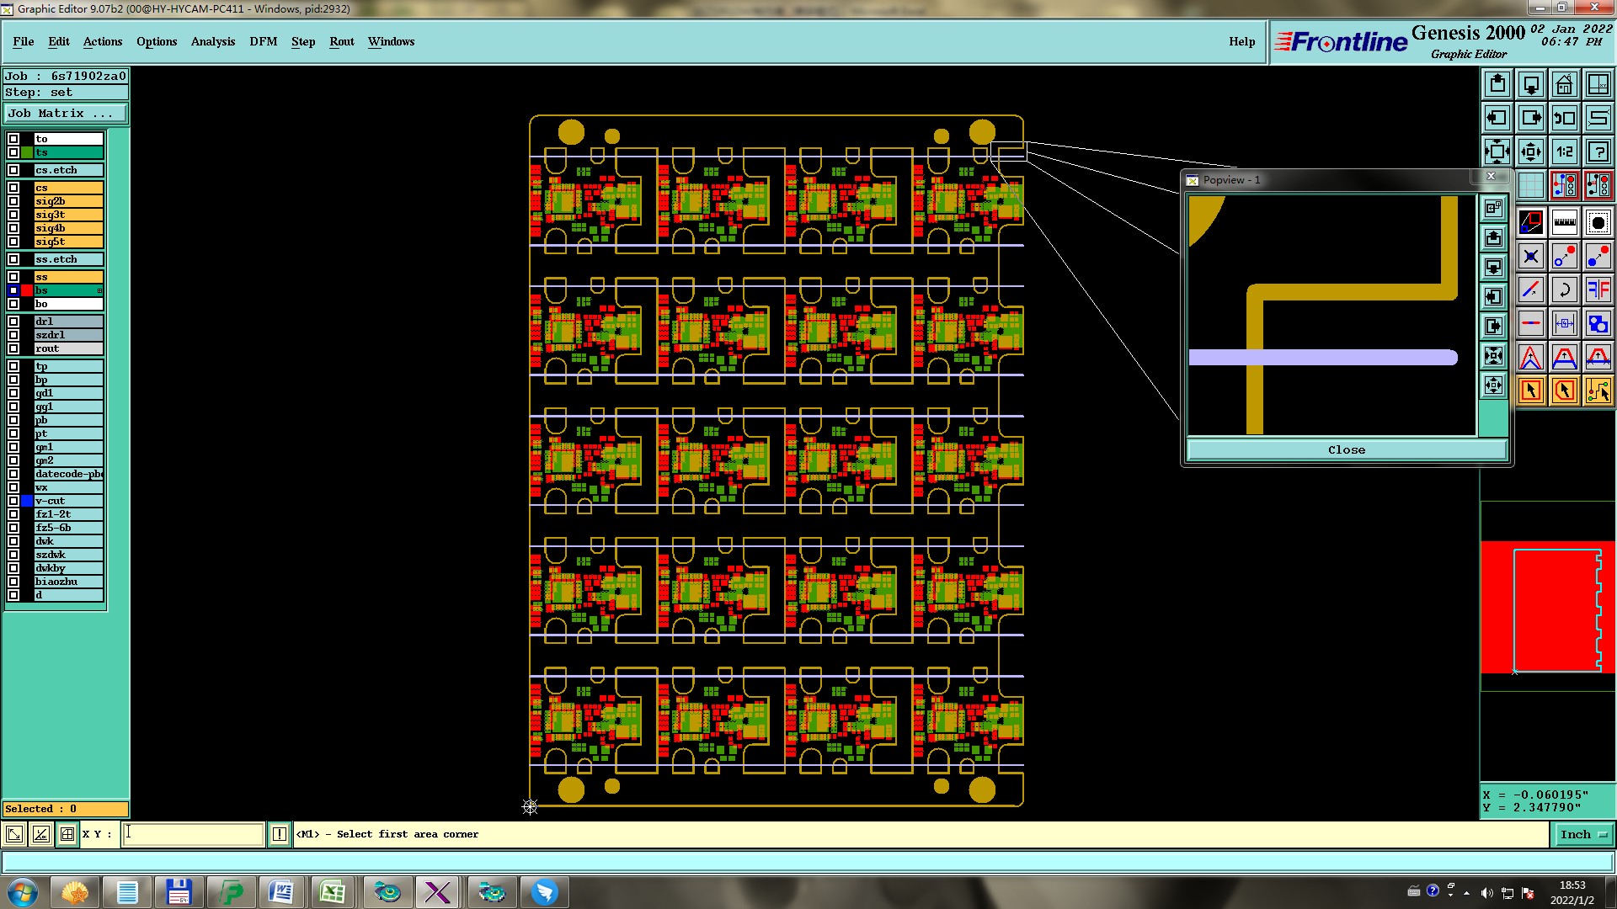Click the pan right arrow icon
Image resolution: width=1617 pixels, height=909 pixels.
click(x=1530, y=118)
